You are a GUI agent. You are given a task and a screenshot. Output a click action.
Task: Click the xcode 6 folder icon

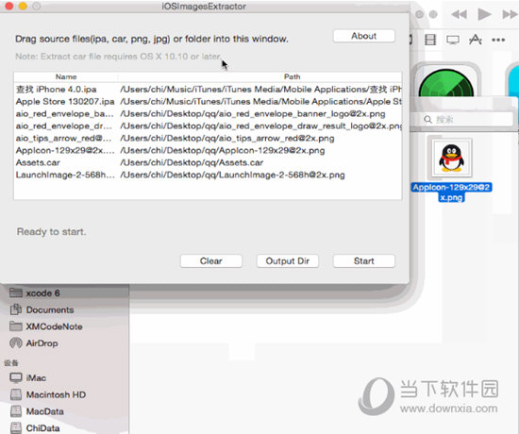(x=16, y=292)
